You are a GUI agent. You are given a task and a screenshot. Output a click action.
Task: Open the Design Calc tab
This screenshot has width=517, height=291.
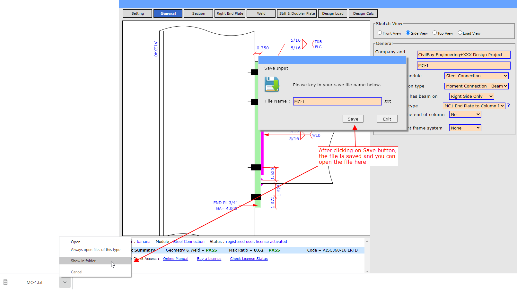[x=363, y=13]
